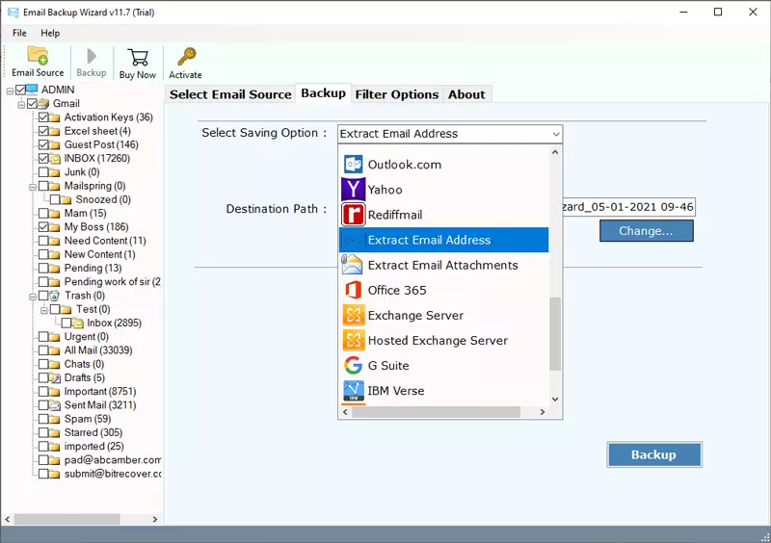Open the Email Source toolbar icon
The image size is (771, 543).
point(38,56)
